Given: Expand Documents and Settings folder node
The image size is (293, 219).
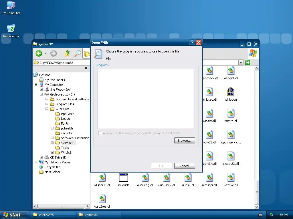Looking at the screenshot, I should (47, 99).
